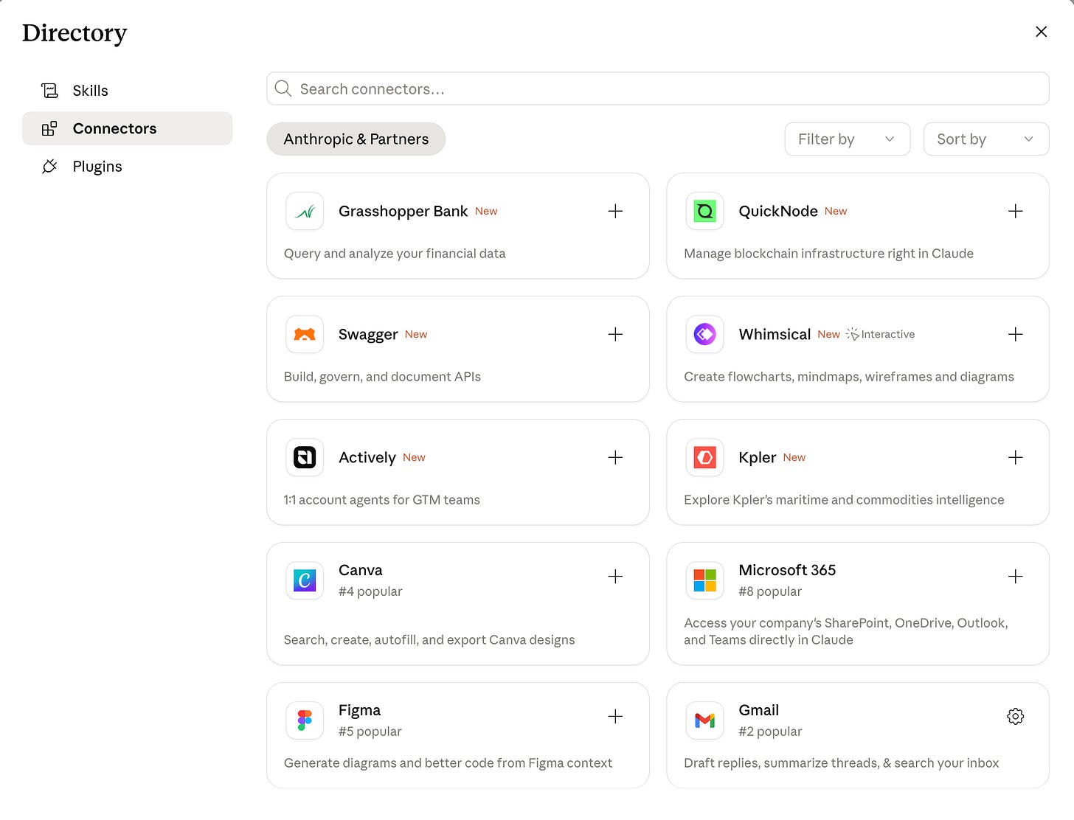The width and height of the screenshot is (1074, 820).
Task: Click the Kpler logo icon
Action: [704, 458]
